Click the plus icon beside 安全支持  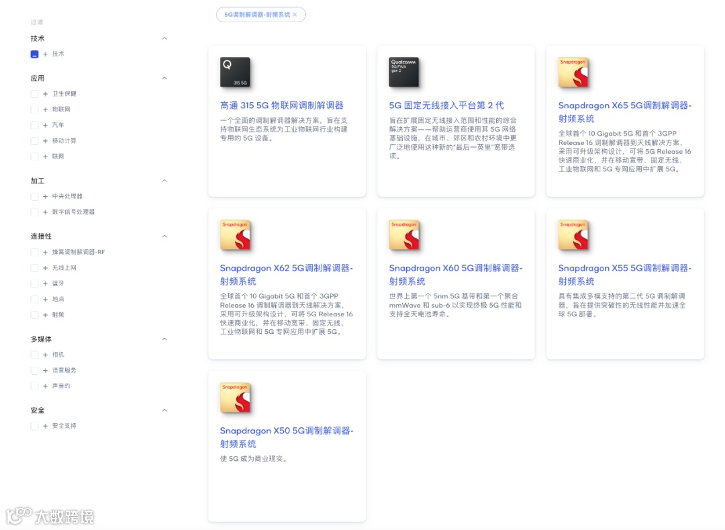(x=46, y=427)
